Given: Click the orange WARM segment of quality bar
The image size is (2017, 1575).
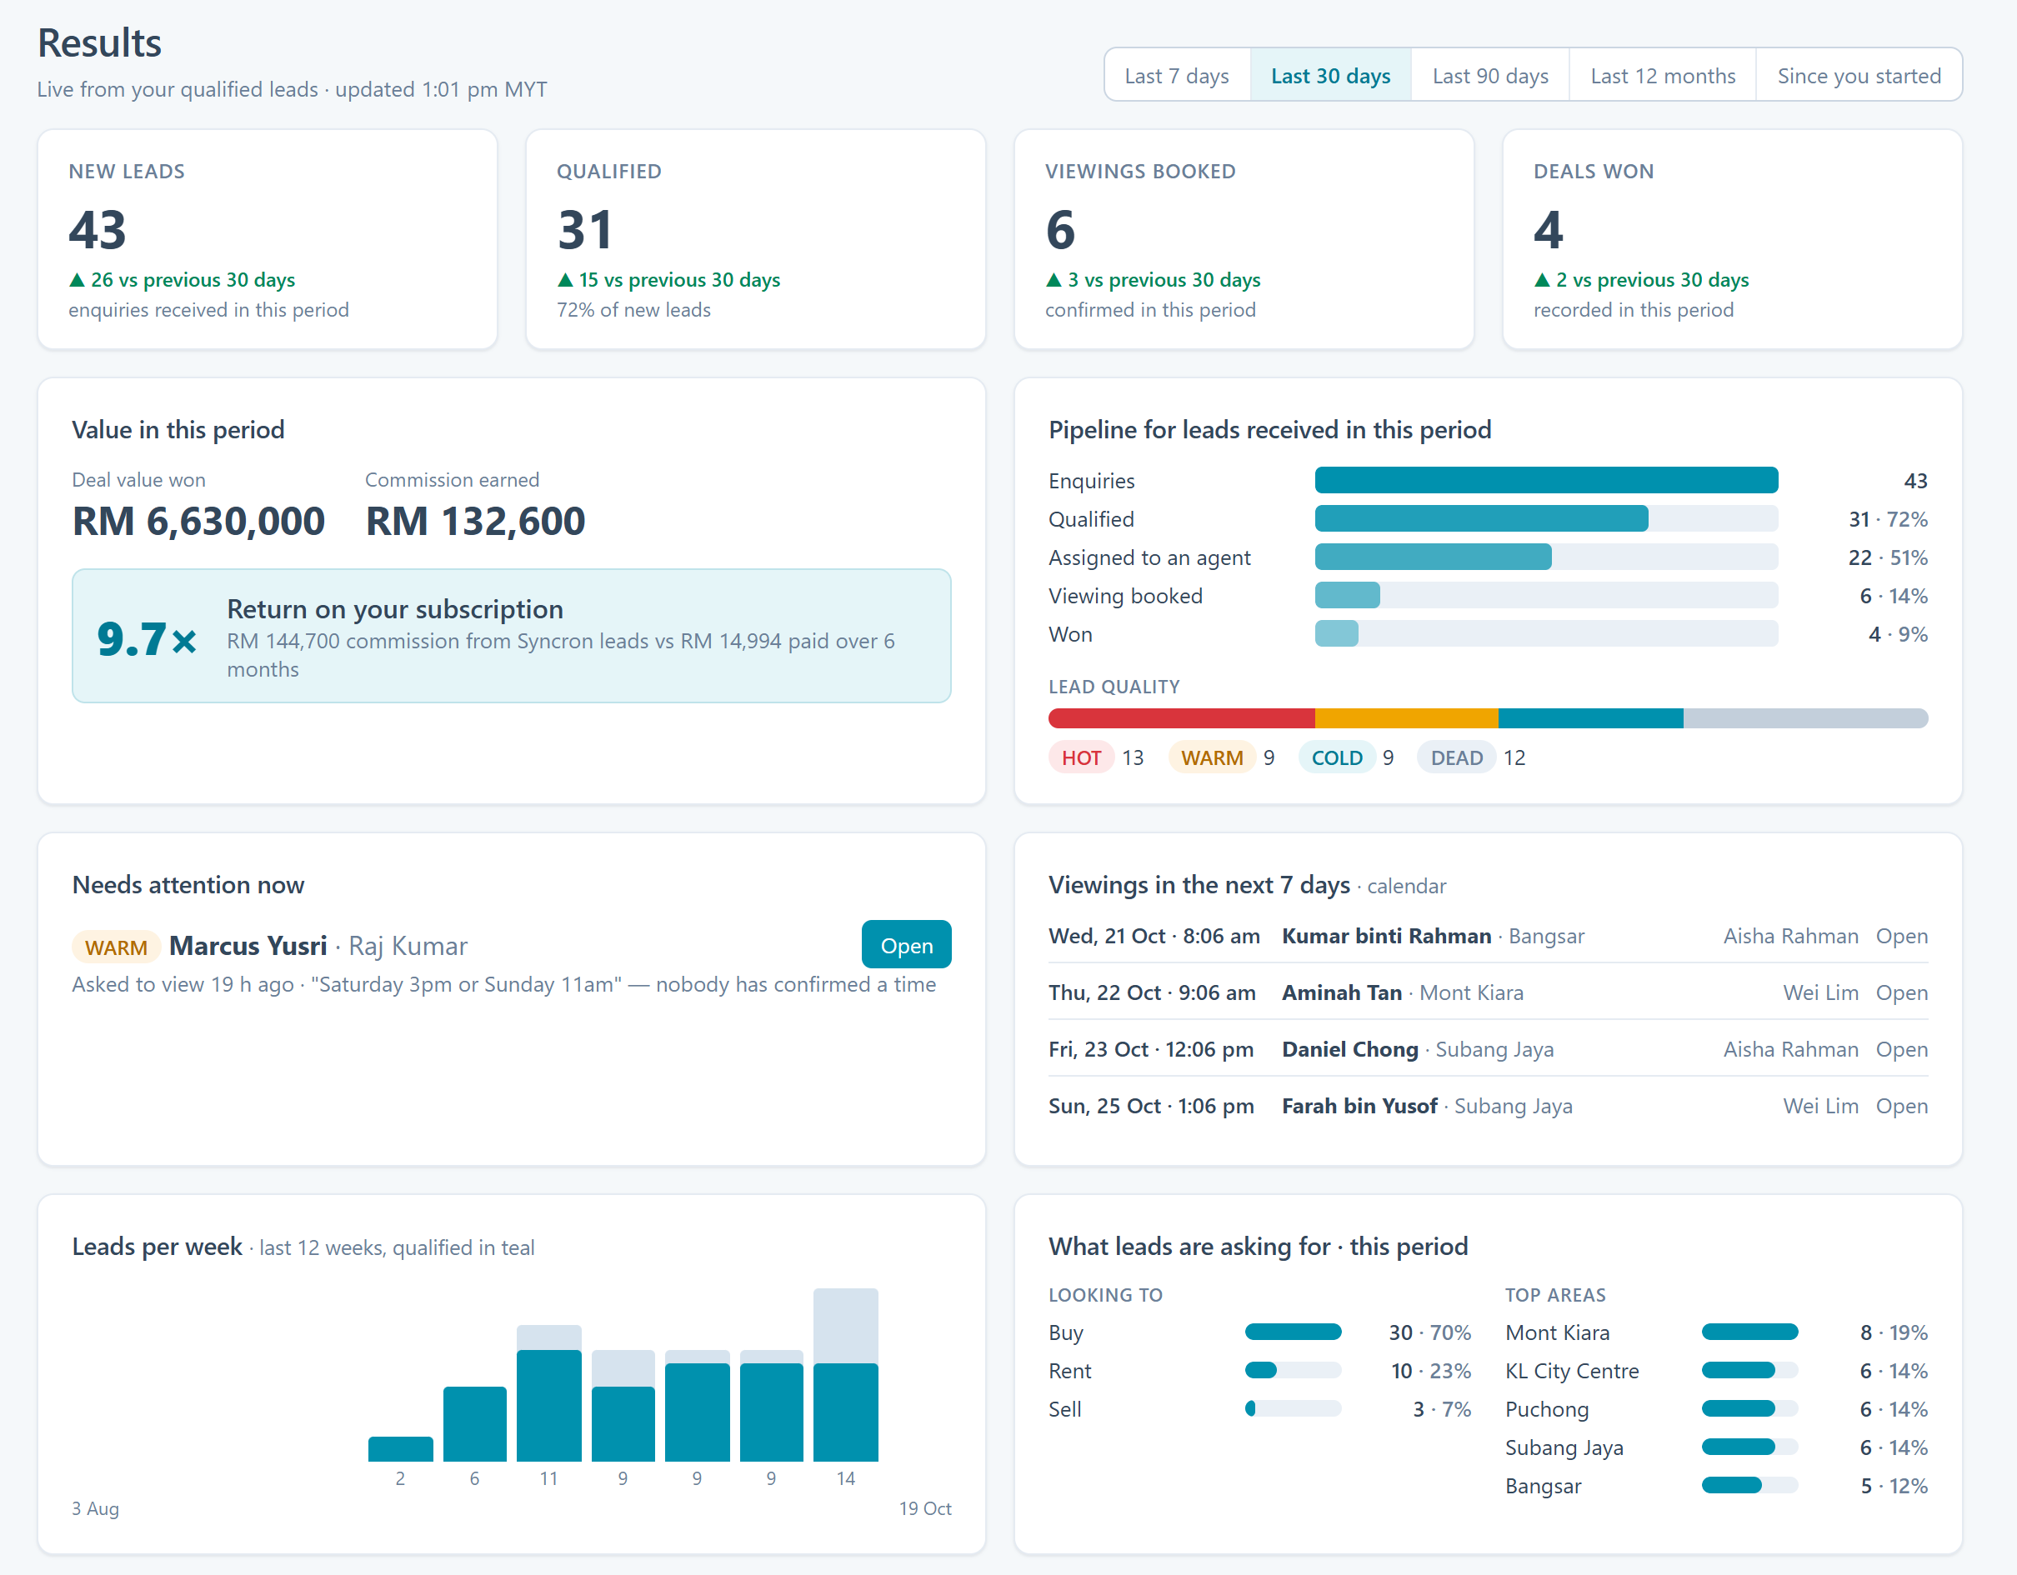Looking at the screenshot, I should (x=1405, y=718).
